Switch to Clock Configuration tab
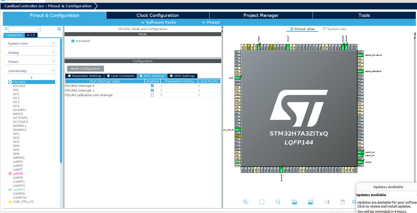The image size is (417, 213). click(x=158, y=15)
